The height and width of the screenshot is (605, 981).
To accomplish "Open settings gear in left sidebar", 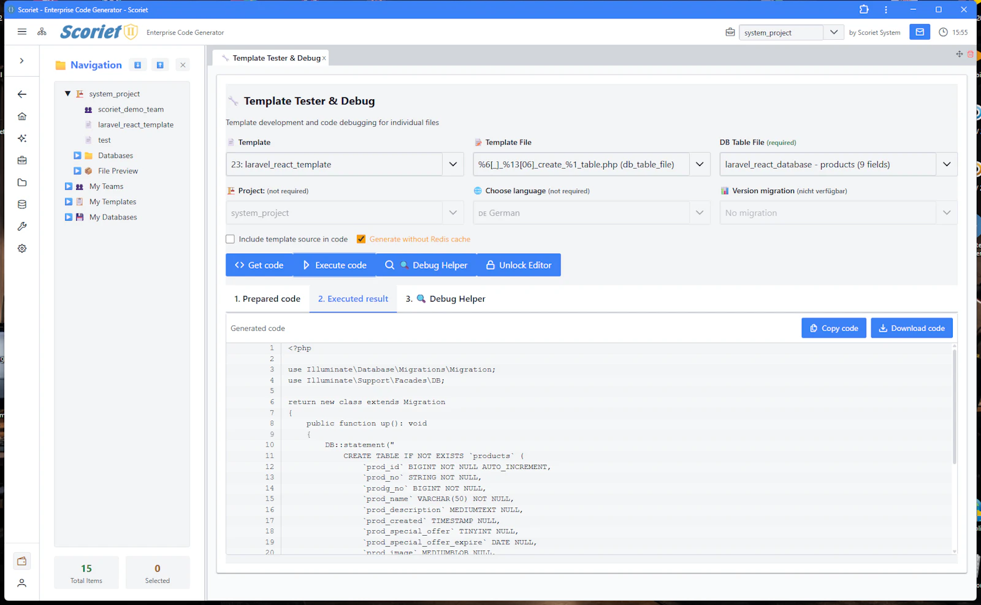I will click(x=22, y=249).
